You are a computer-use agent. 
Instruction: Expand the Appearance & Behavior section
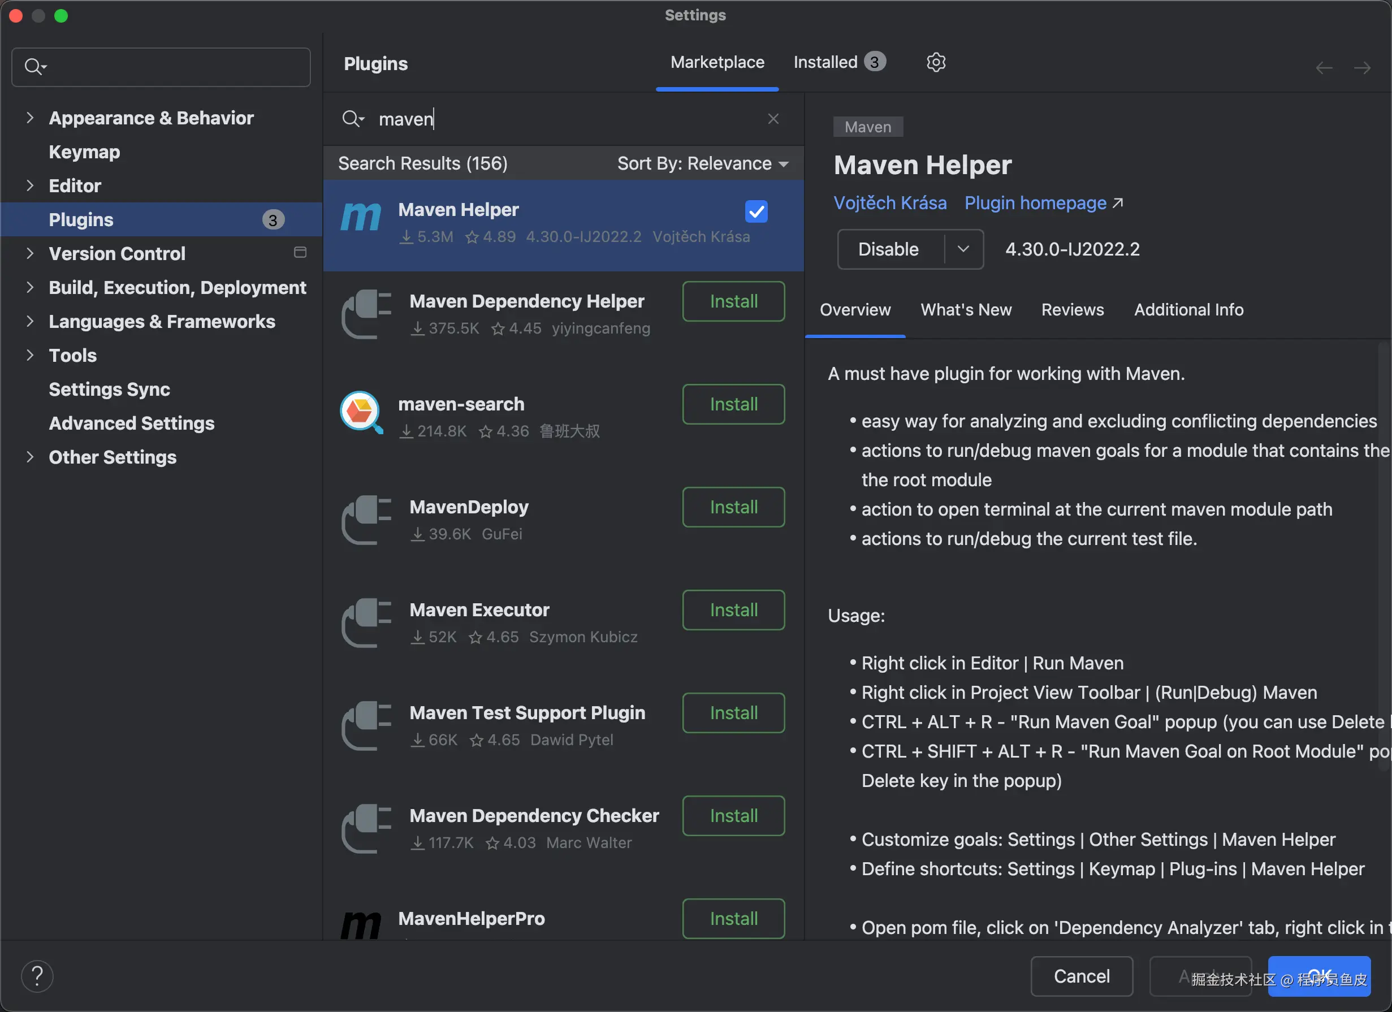(29, 118)
